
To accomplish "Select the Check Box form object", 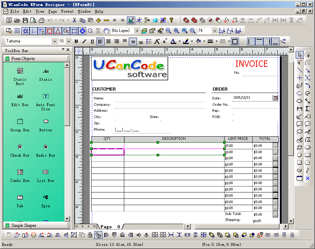I will tap(20, 151).
